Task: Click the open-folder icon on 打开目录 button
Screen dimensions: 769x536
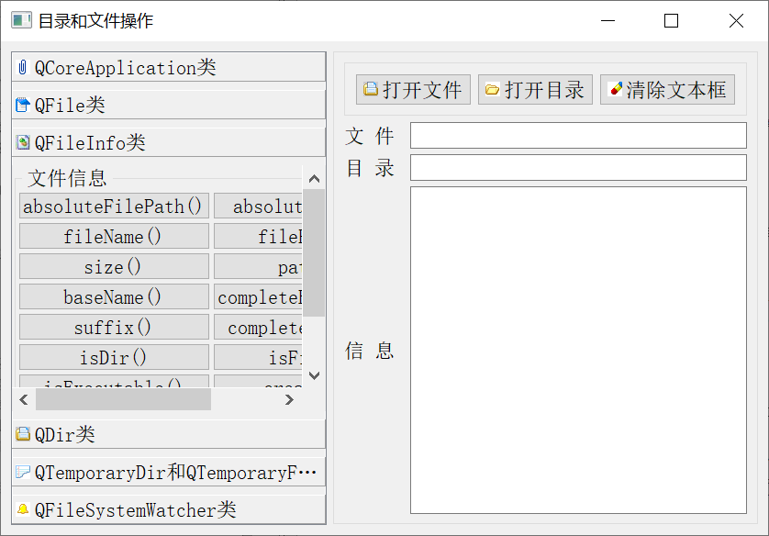Action: tap(492, 89)
